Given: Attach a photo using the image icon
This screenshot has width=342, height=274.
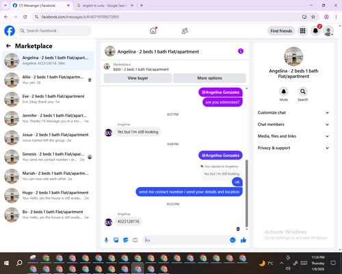Looking at the screenshot, I should coord(116,240).
